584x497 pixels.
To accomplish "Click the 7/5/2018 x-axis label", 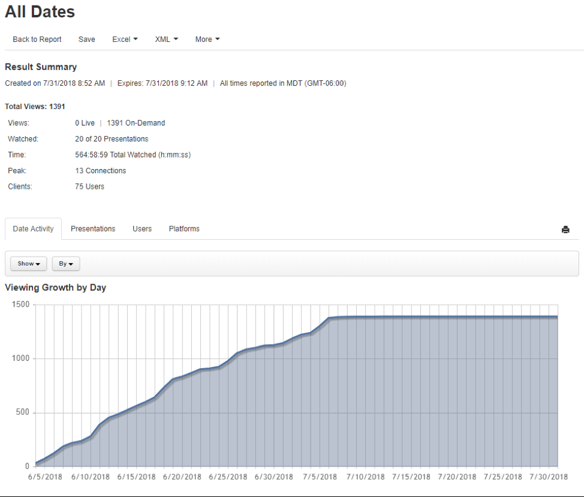I will click(x=320, y=477).
